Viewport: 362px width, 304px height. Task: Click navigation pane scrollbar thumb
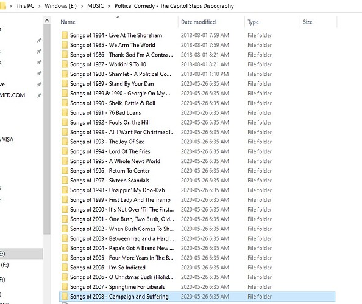pyautogui.click(x=47, y=129)
